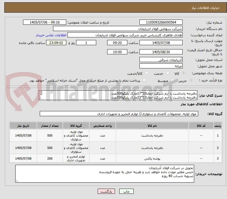This screenshot has width=227, height=199.
Task: Click the گروه کالا field
Action: [119, 114]
